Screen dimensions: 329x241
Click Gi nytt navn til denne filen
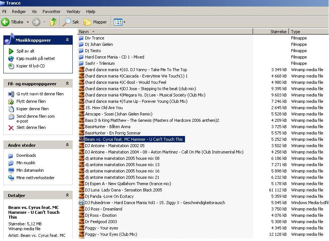coord(40,94)
